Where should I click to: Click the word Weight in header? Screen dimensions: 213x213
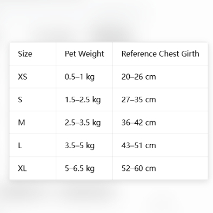pyautogui.click(x=91, y=54)
